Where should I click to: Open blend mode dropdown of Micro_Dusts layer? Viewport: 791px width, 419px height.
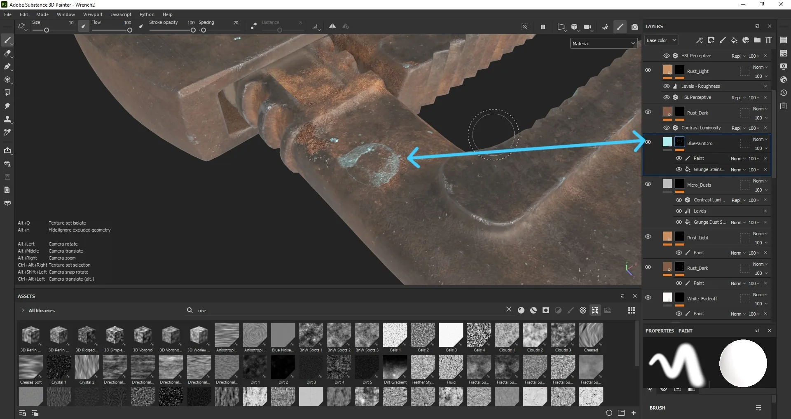pyautogui.click(x=760, y=181)
